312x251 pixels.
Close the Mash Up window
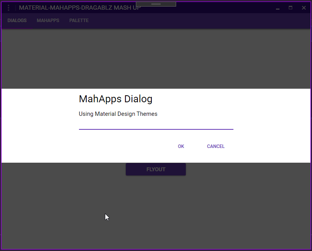303,8
